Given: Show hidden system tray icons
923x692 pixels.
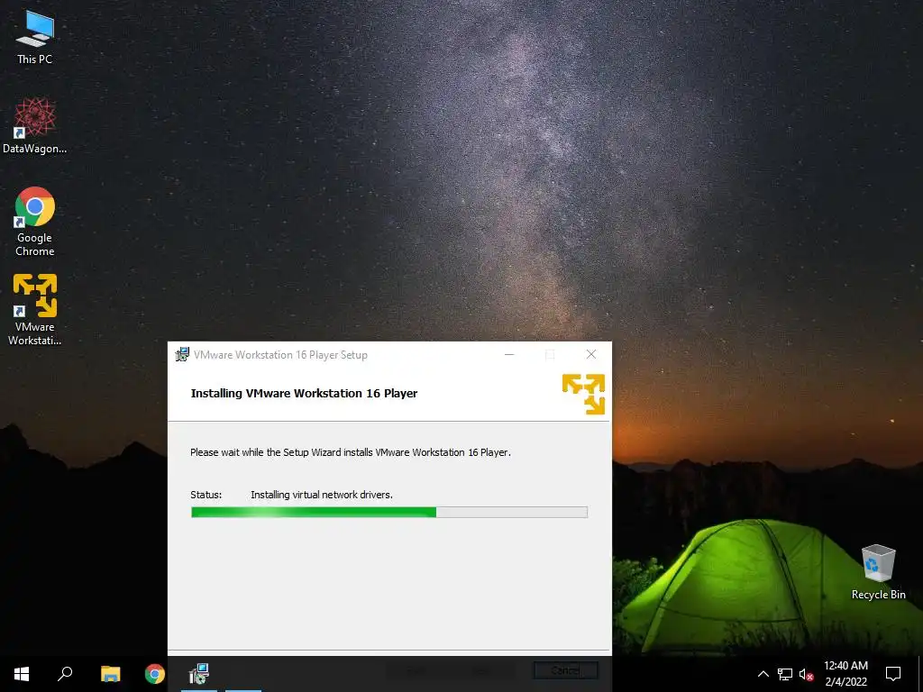Looking at the screenshot, I should pyautogui.click(x=763, y=674).
